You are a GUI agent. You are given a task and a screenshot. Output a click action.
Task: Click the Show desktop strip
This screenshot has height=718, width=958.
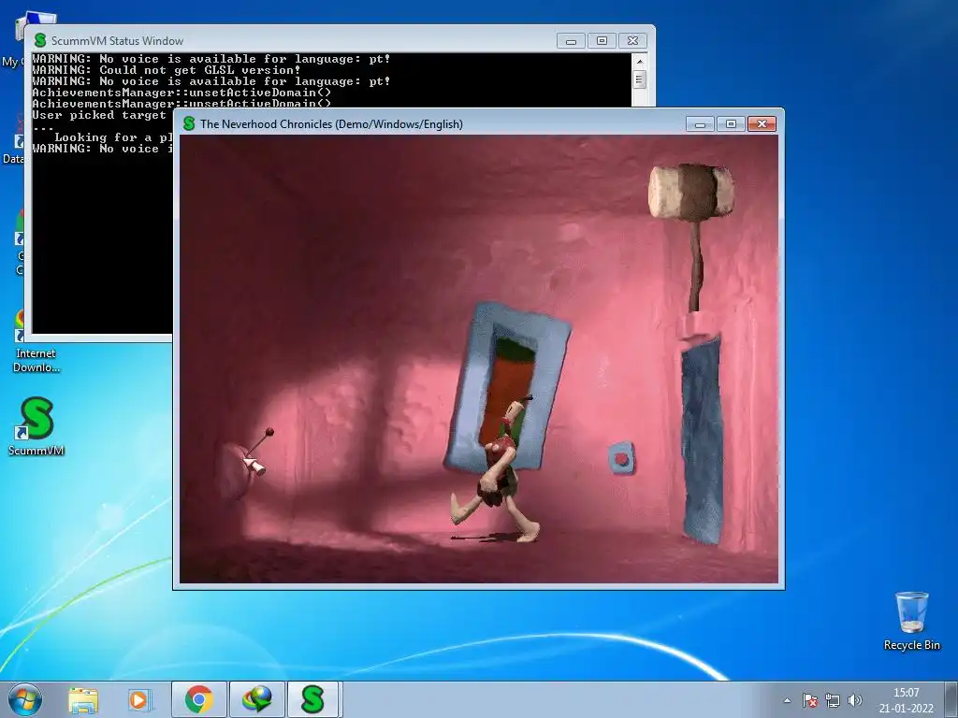pos(951,699)
